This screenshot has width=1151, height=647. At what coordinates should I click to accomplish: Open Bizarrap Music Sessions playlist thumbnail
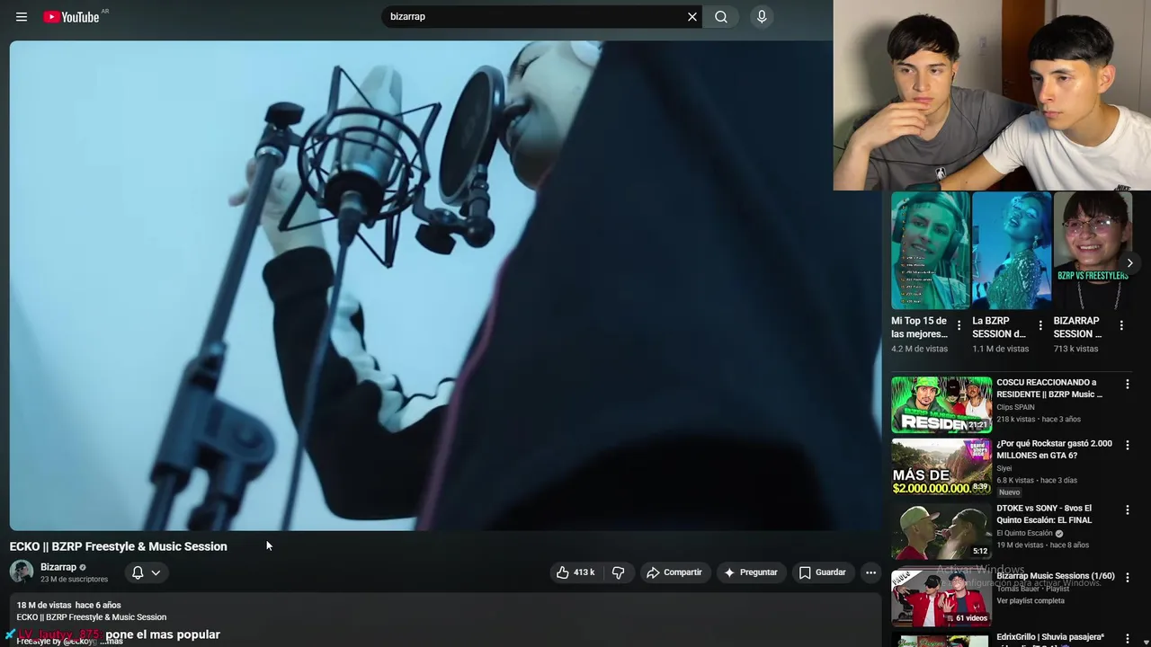click(941, 598)
